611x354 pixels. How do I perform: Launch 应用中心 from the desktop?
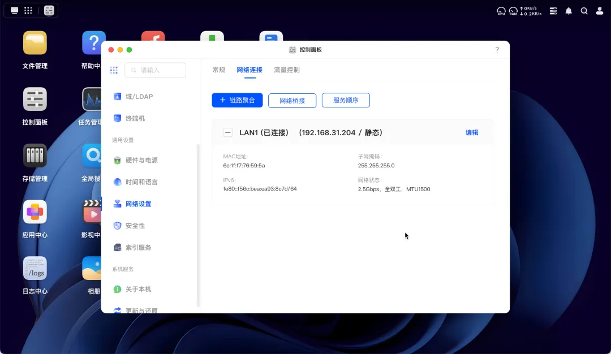point(35,212)
